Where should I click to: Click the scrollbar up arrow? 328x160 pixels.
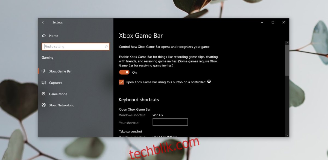tap(287, 43)
